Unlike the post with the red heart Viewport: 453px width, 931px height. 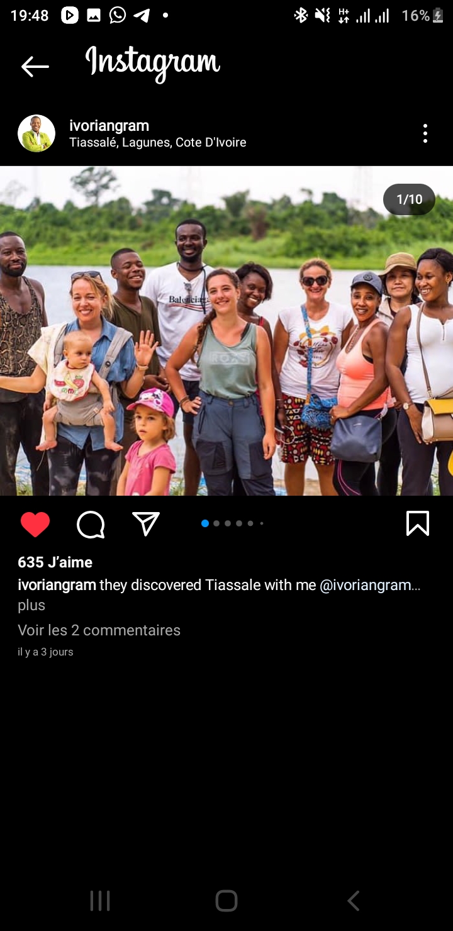pyautogui.click(x=35, y=524)
